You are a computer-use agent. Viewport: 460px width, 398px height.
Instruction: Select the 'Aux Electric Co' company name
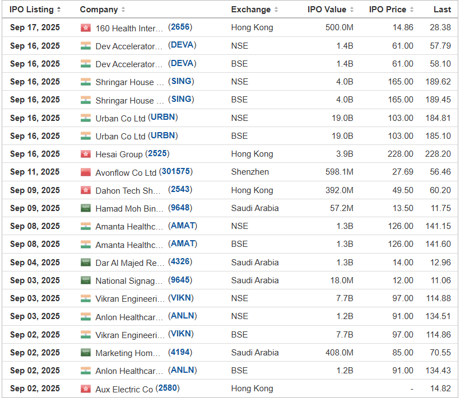tap(124, 389)
